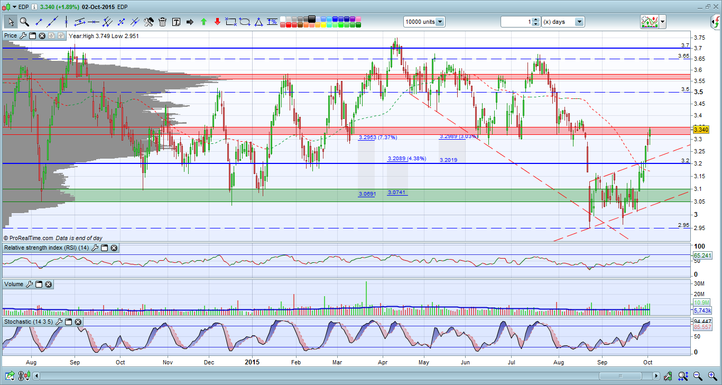The width and height of the screenshot is (722, 385).
Task: Click the timeframe number input field
Action: (x=516, y=22)
